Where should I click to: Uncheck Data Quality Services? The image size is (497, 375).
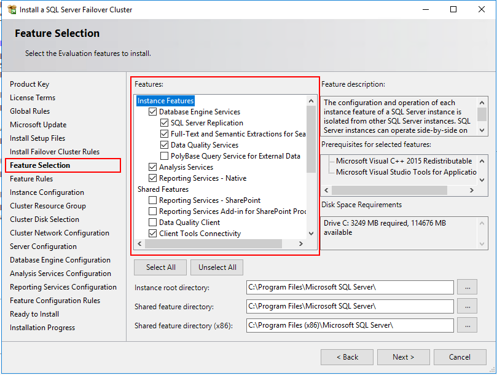coord(164,145)
